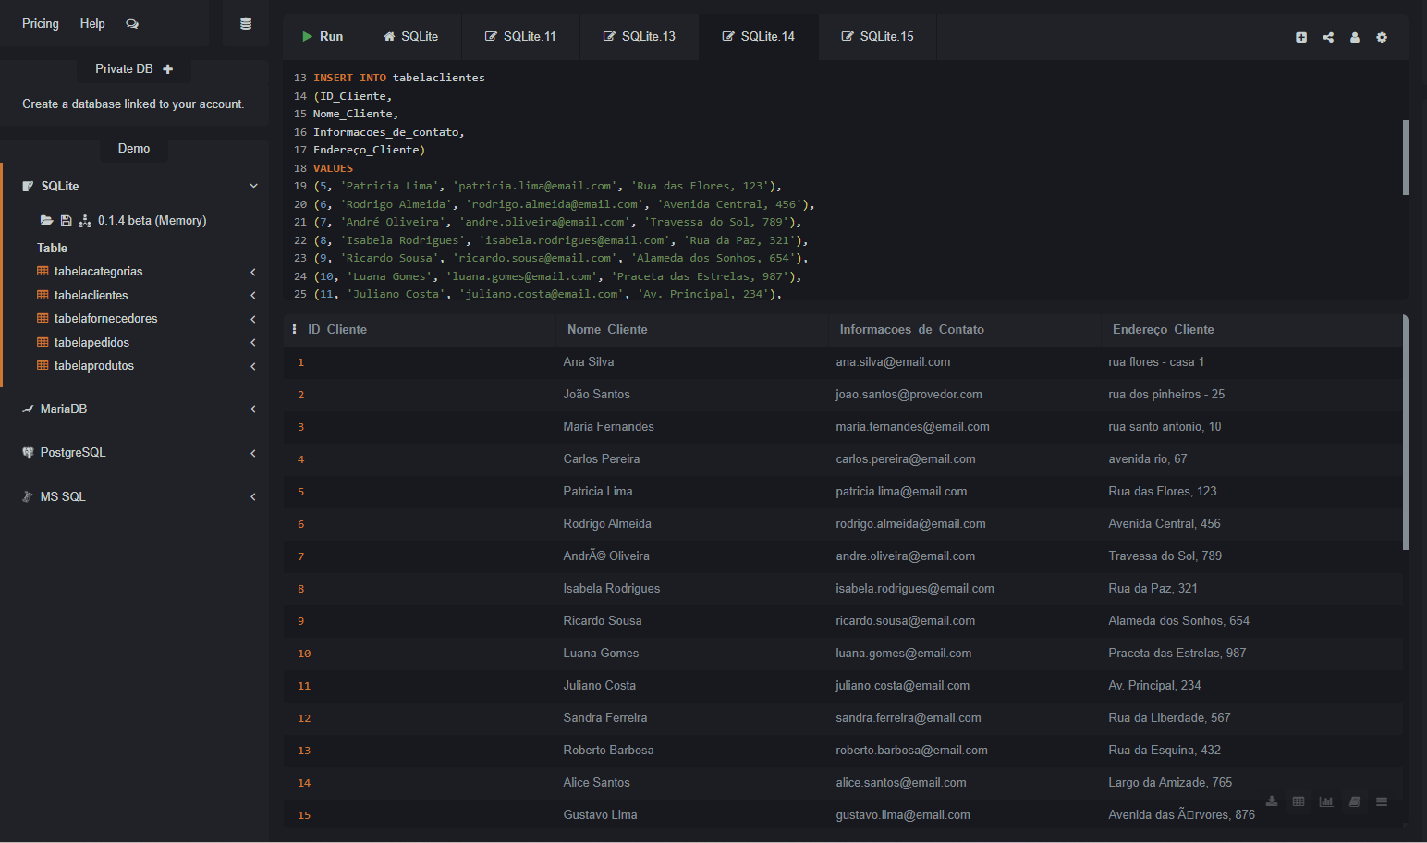Switch results to table view icon
The image size is (1427, 843).
1299,801
